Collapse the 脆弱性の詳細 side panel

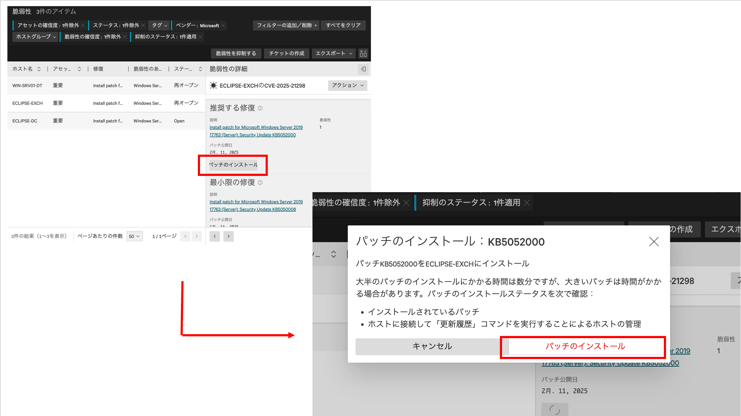(x=363, y=69)
